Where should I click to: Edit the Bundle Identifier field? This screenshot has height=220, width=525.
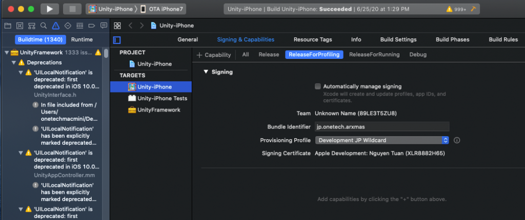(382, 127)
